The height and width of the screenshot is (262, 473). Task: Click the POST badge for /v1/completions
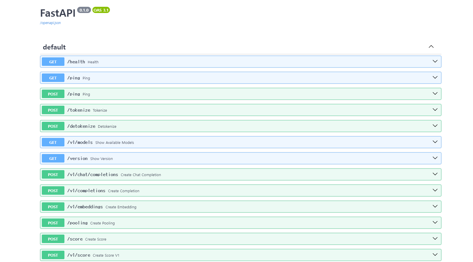tap(53, 190)
